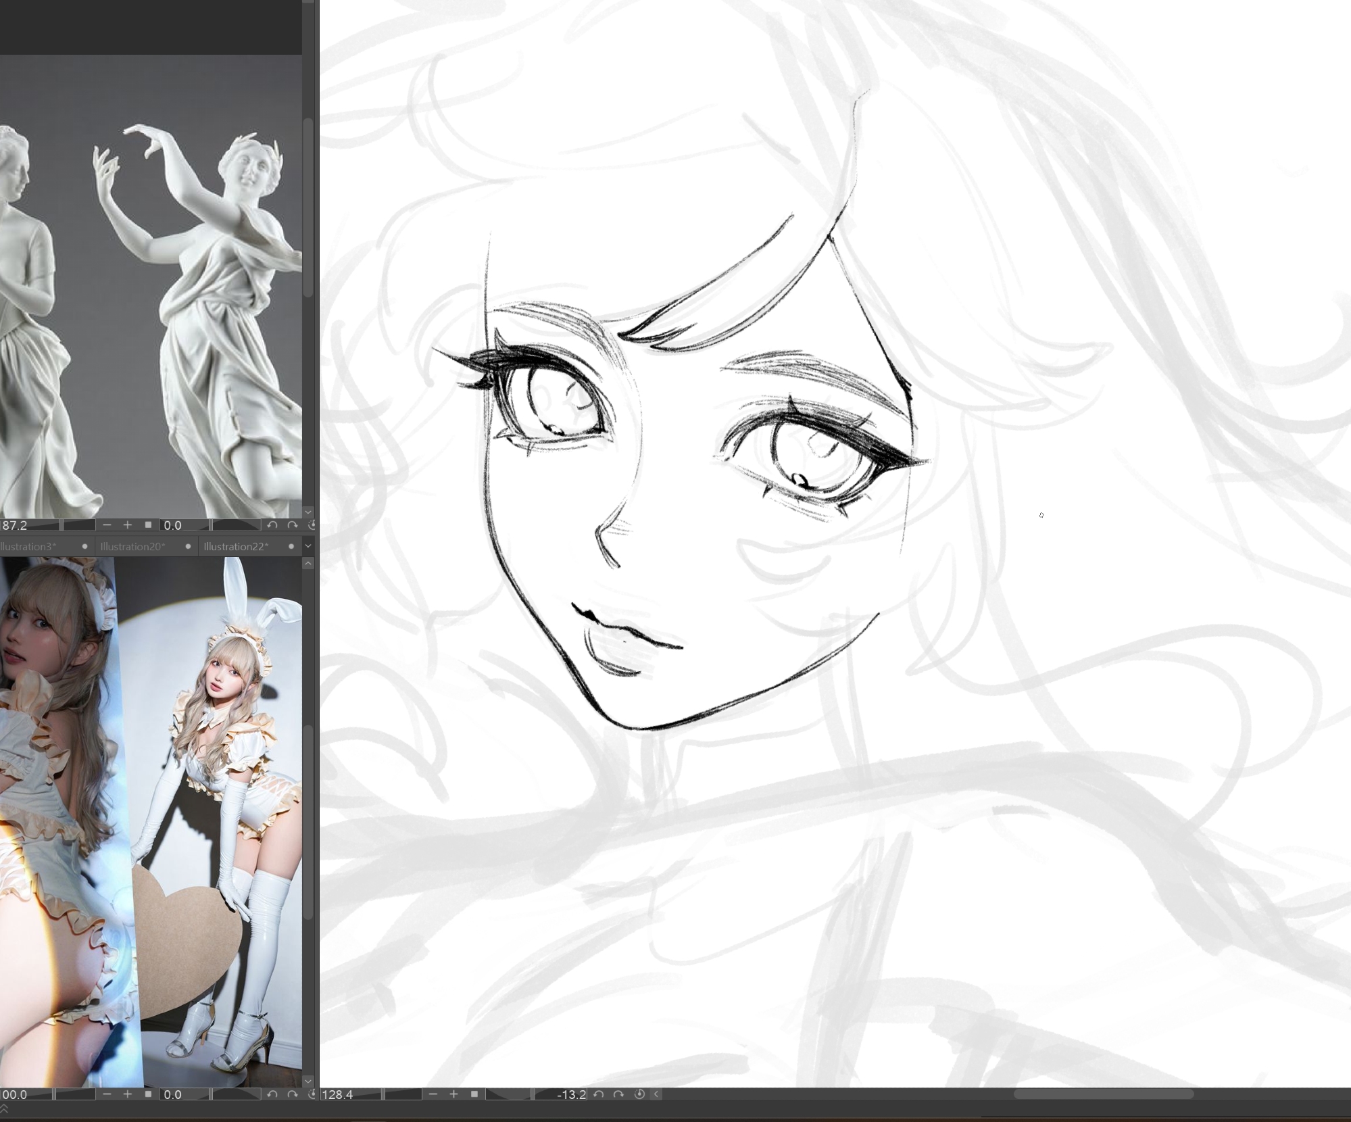The image size is (1351, 1122).
Task: Close the Illustration22 tab dot
Action: click(x=291, y=546)
